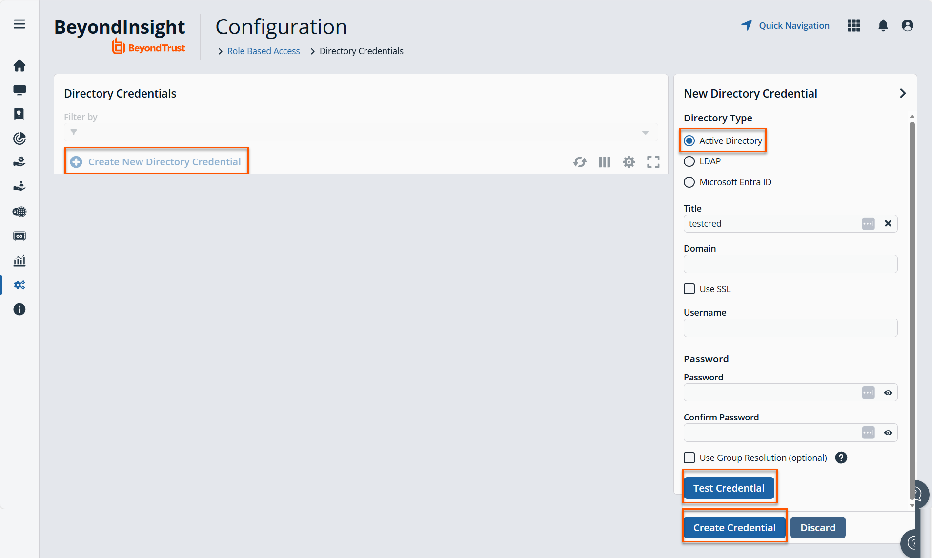Open the radar chart sidebar icon
The height and width of the screenshot is (558, 932).
coord(20,139)
